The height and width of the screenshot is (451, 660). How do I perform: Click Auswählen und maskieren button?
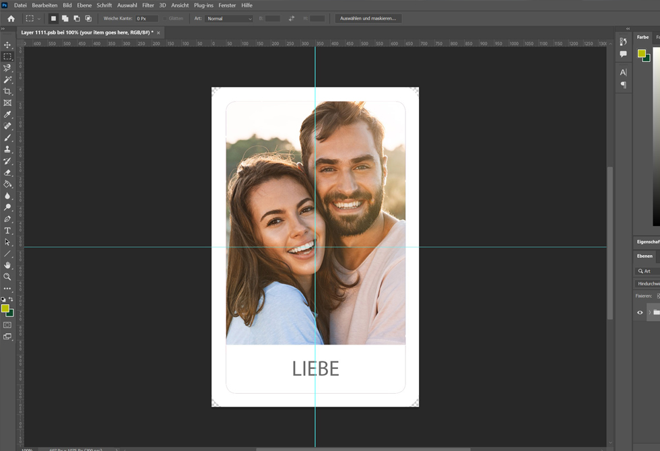tap(368, 19)
